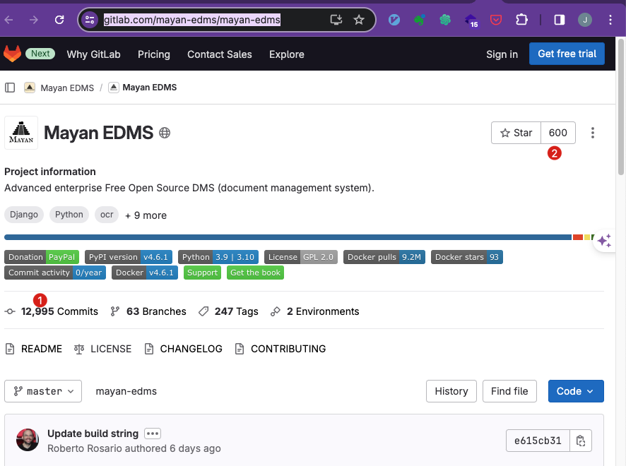This screenshot has width=626, height=466.
Task: Click the GitLab fox logo
Action: tap(13, 54)
